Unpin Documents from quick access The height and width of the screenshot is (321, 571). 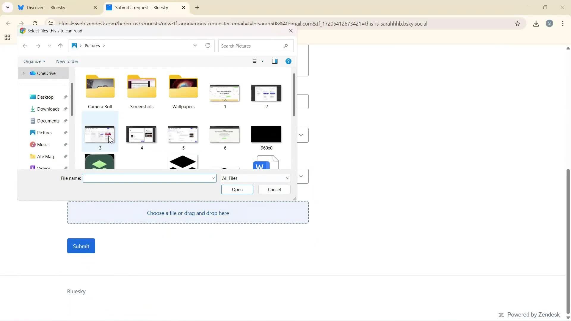tap(65, 121)
